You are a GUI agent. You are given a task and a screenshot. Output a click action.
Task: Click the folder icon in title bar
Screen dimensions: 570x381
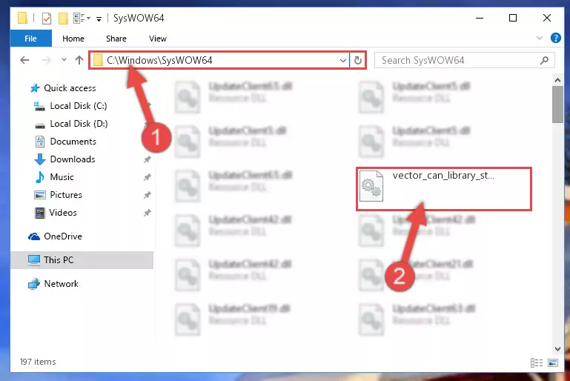(22, 18)
